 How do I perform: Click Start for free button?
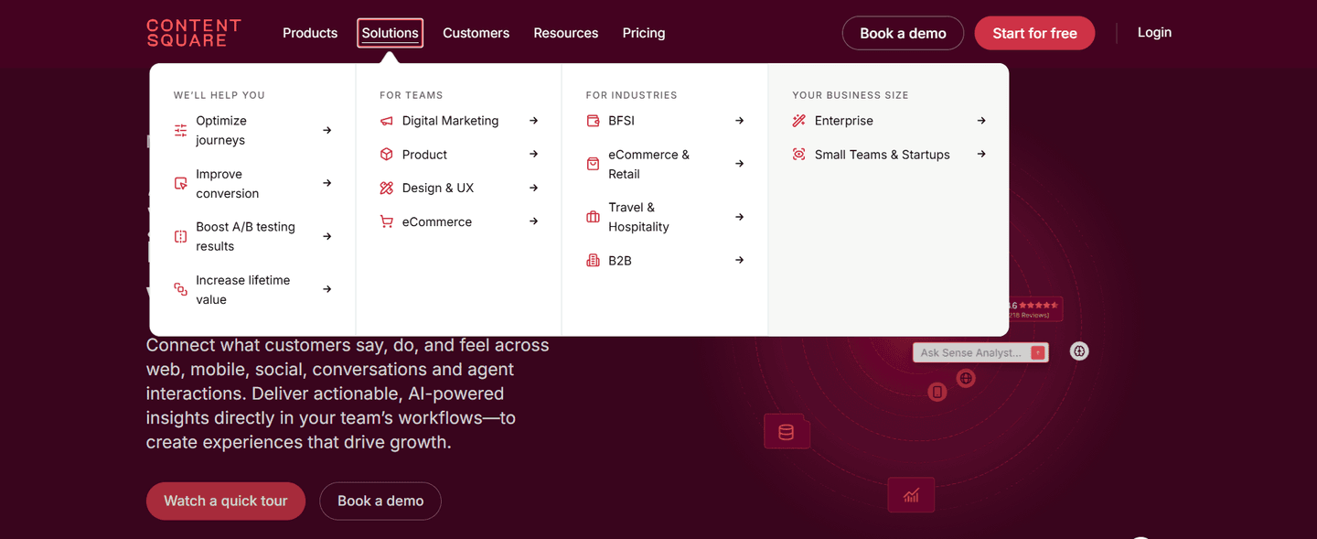pyautogui.click(x=1034, y=33)
